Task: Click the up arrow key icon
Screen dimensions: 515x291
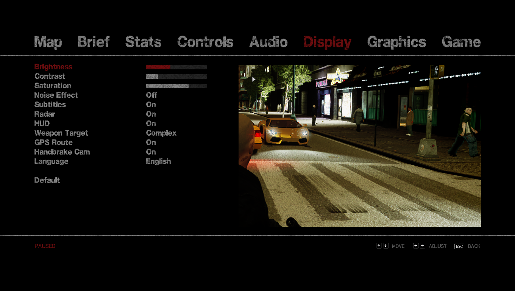Action: click(379, 246)
